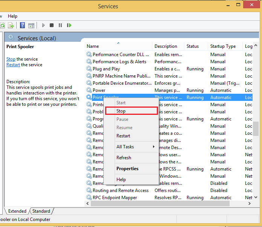Click the gear icon beside Performance Logs & Alerts
Image resolution: width=262 pixels, height=227 pixels.
[89, 61]
